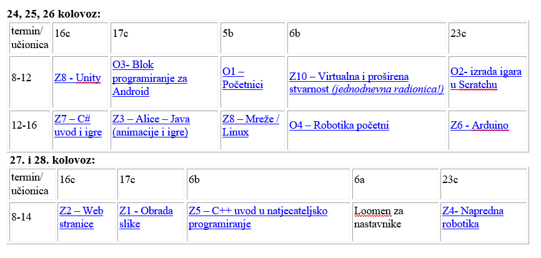The image size is (541, 258).
Task: Click the 5b classroom header cell
Action: pyautogui.click(x=252, y=38)
